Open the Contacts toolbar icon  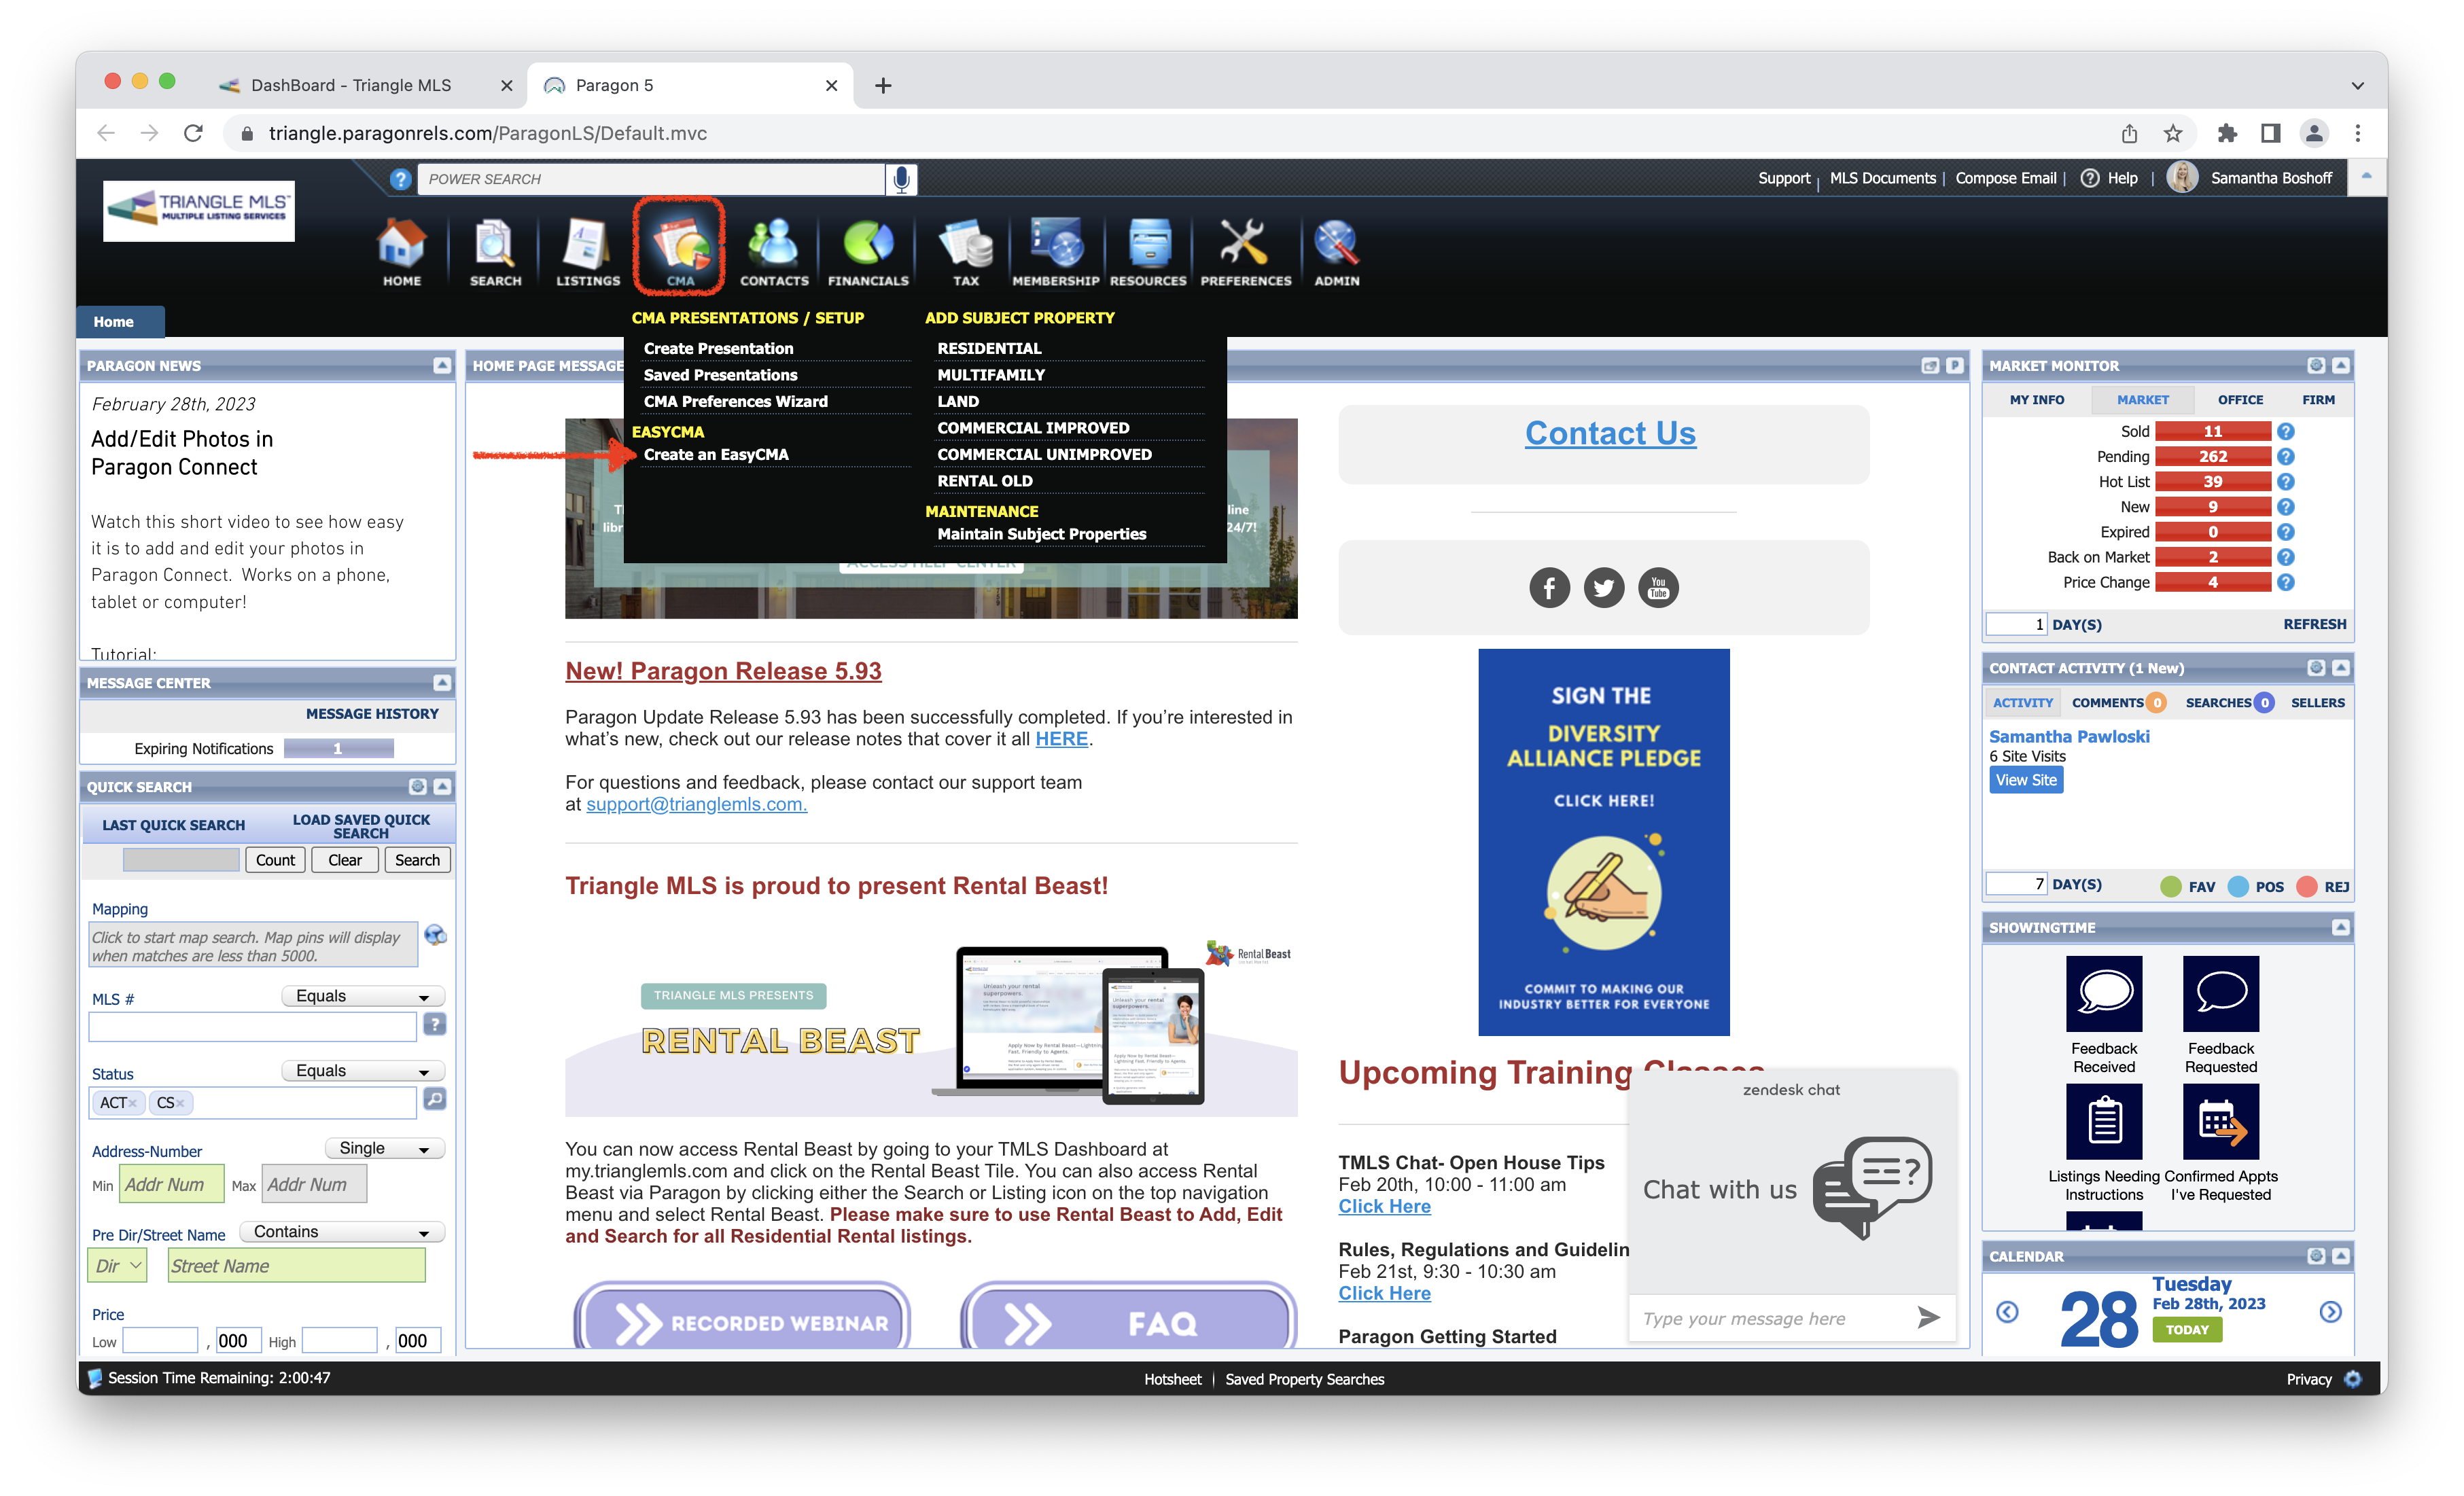click(774, 252)
